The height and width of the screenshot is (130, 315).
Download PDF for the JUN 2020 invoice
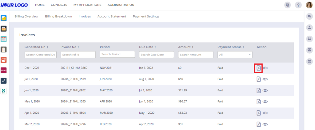[x=258, y=79]
